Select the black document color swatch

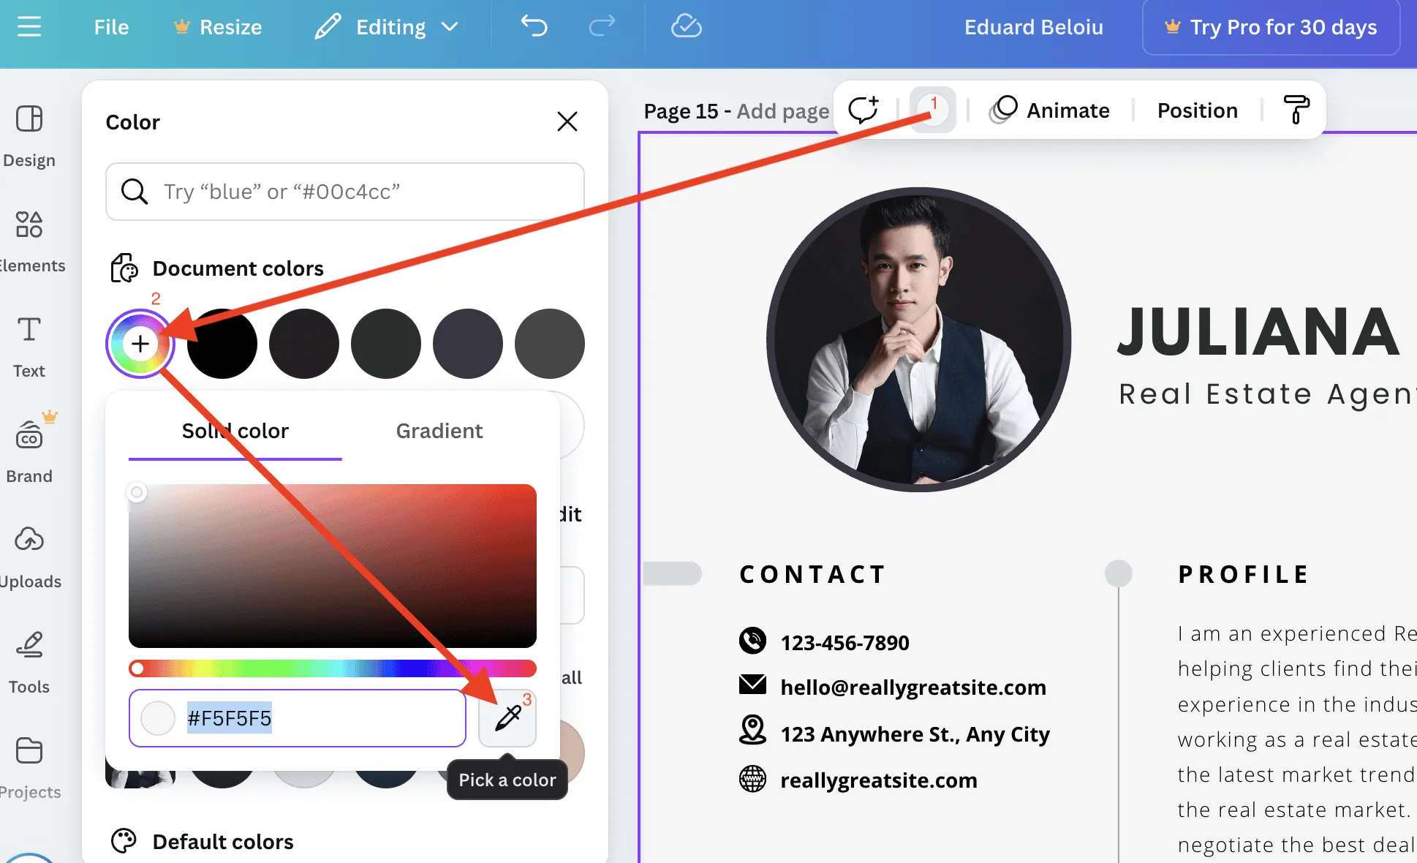point(222,344)
